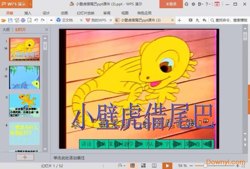Switch to Reading view icon in status bar

[154, 166]
